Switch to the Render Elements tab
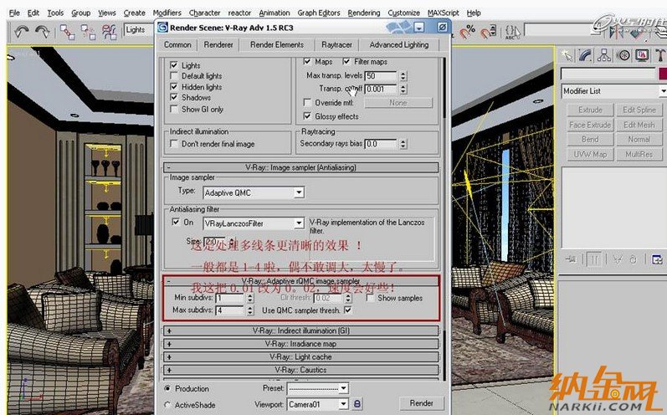The width and height of the screenshot is (667, 415). tap(276, 44)
